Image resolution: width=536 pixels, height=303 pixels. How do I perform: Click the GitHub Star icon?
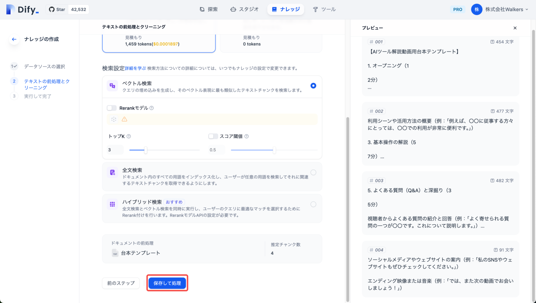(x=51, y=9)
